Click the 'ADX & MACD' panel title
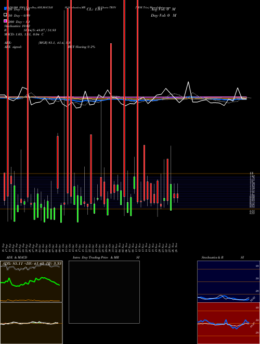Screen dimensions: 260x344 tap(17, 257)
